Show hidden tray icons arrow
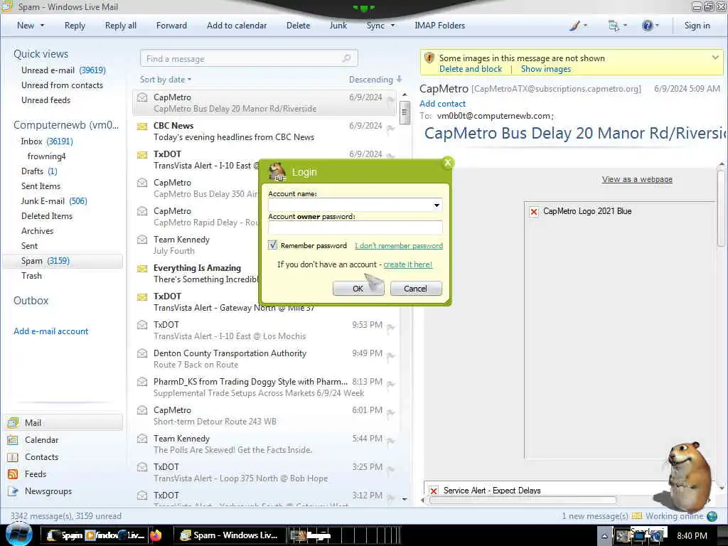Image resolution: width=728 pixels, height=546 pixels. click(x=604, y=535)
